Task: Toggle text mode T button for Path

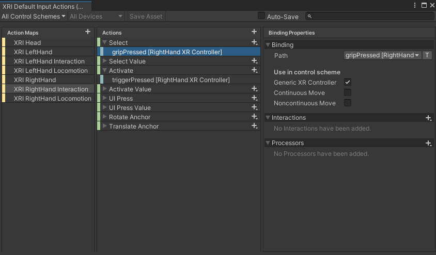Action: tap(427, 55)
